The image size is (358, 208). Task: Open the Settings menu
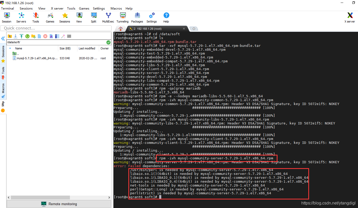(99, 8)
